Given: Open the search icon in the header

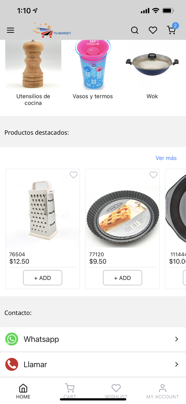Looking at the screenshot, I should tap(135, 30).
